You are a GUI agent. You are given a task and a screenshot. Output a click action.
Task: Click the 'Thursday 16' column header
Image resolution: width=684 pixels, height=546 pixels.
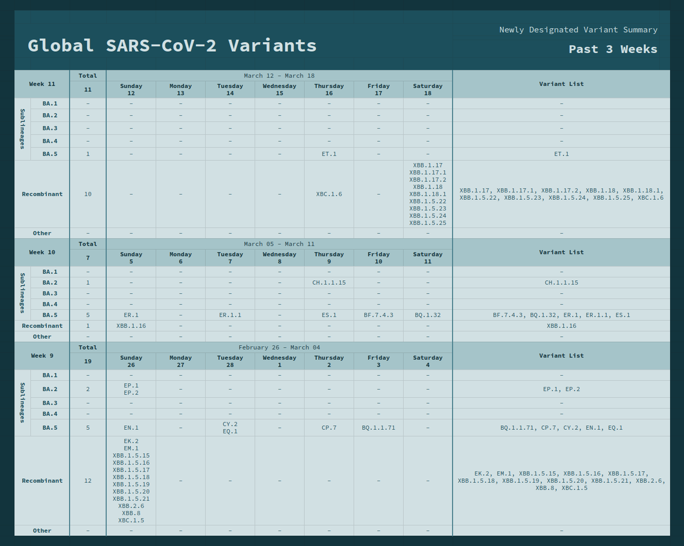pyautogui.click(x=329, y=89)
